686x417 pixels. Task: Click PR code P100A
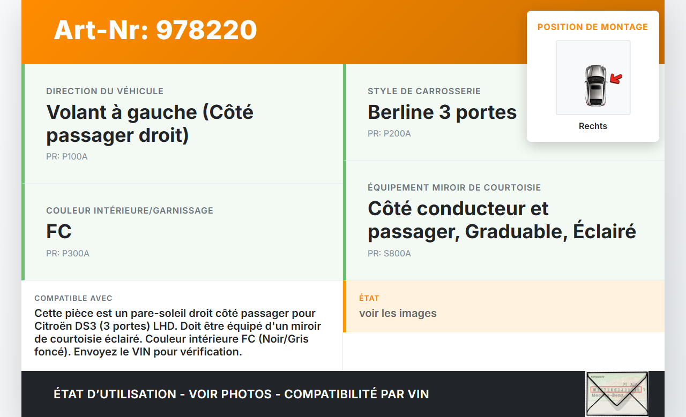pyautogui.click(x=67, y=157)
